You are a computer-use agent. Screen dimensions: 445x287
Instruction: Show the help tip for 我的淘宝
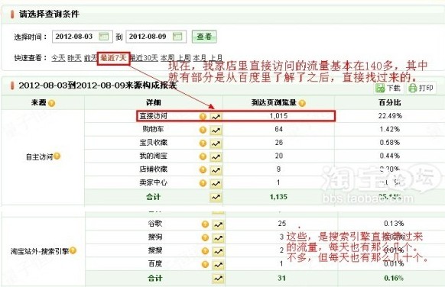coord(203,156)
